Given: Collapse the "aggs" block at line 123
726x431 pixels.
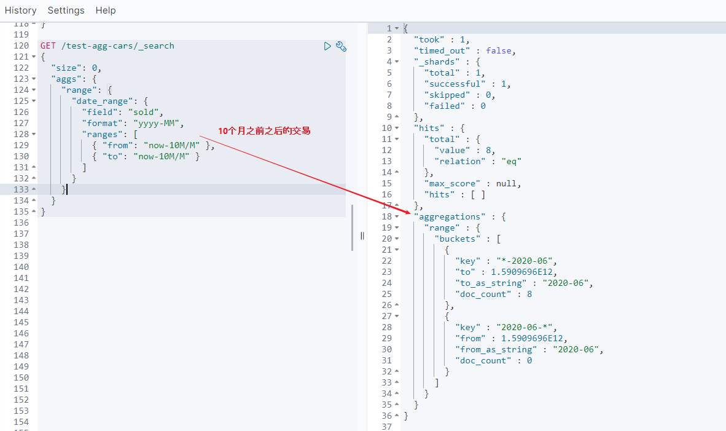Looking at the screenshot, I should pyautogui.click(x=33, y=79).
